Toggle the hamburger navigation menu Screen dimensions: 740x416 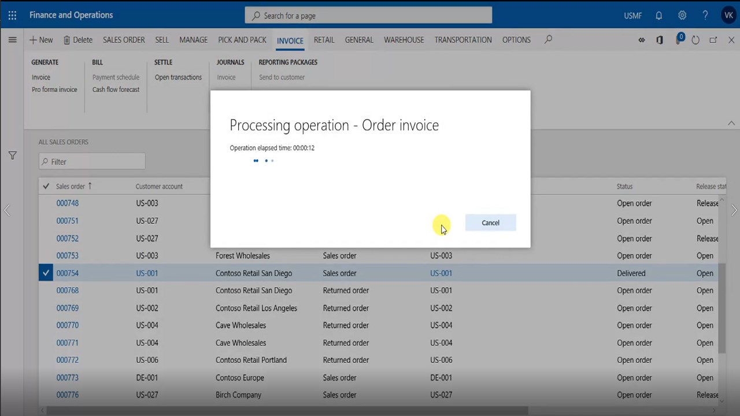(x=12, y=40)
